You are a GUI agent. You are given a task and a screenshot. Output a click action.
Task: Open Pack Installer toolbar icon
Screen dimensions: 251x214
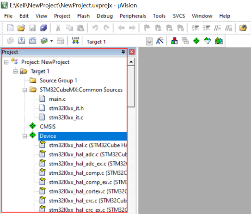(219, 41)
